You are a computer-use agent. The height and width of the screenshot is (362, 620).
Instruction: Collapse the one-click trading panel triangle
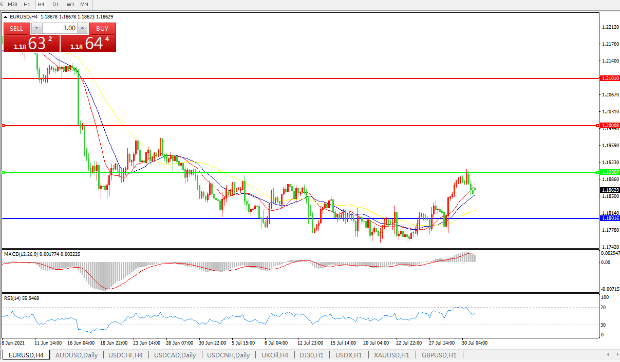[x=6, y=17]
